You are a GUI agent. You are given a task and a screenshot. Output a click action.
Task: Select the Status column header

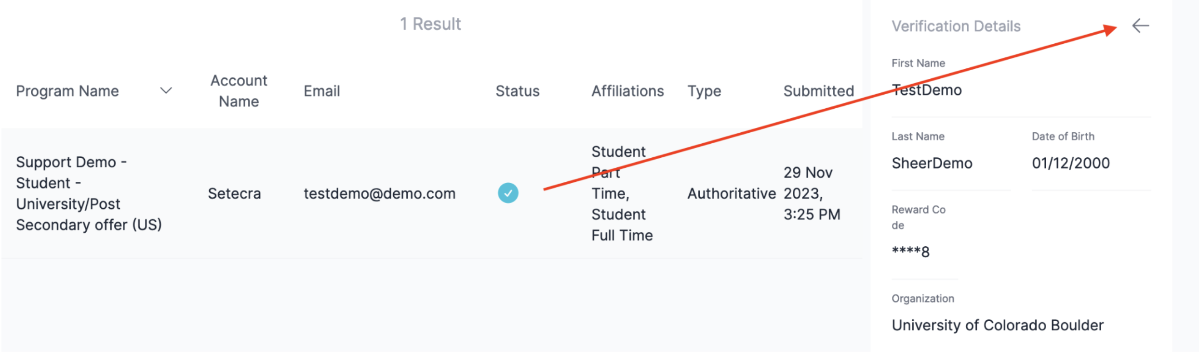pos(518,91)
